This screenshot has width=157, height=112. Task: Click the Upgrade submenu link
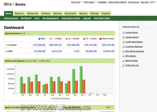[x=87, y=18]
